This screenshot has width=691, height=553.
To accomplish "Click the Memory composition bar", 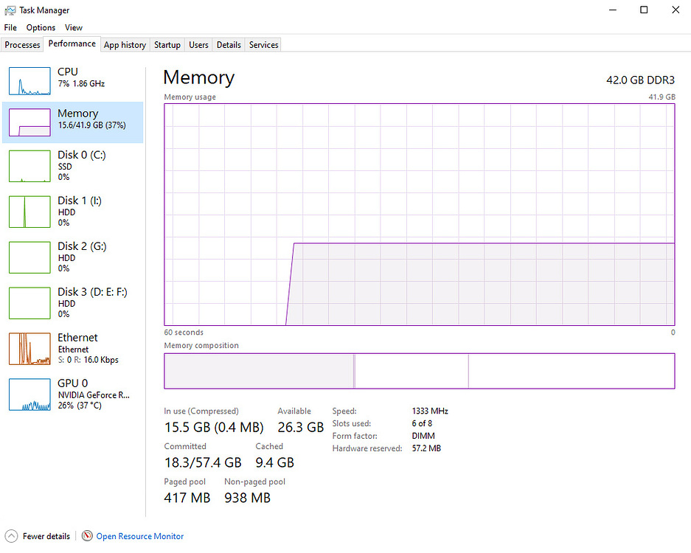I will pos(419,371).
